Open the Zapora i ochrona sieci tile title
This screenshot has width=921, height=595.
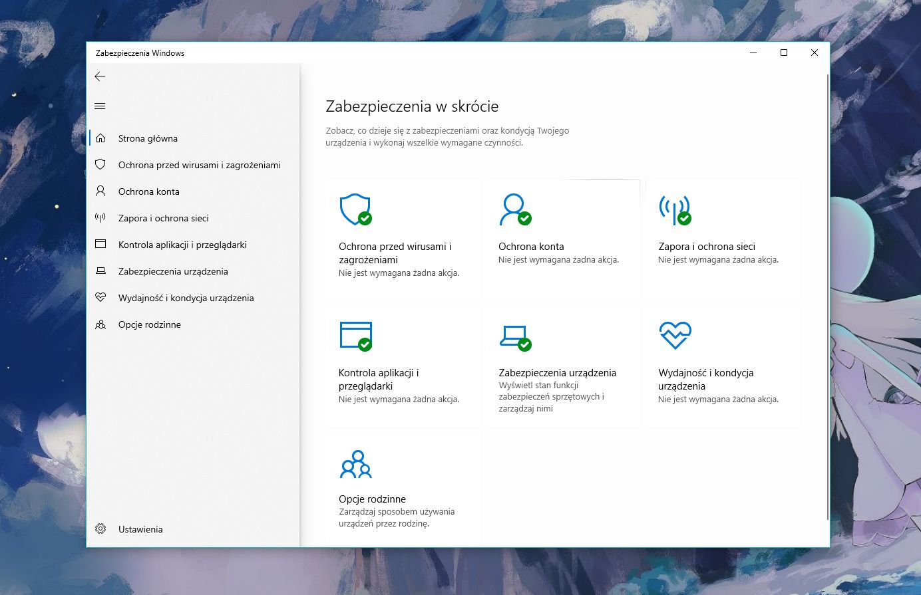pyautogui.click(x=707, y=246)
